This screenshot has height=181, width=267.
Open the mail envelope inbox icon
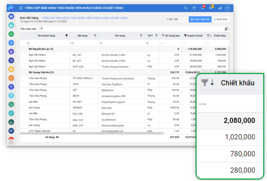[x=211, y=8]
